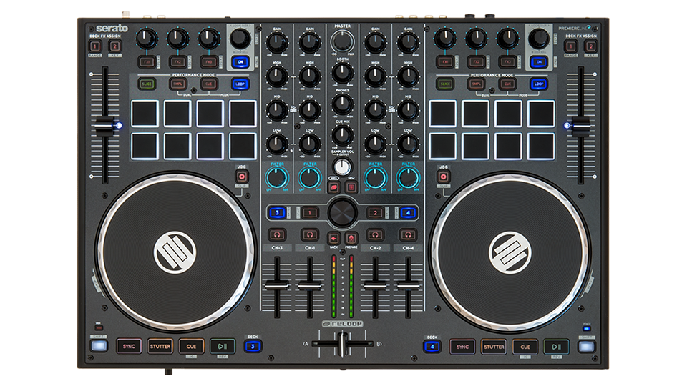Switch left side to DECK 3
The image size is (687, 386).
coord(253,346)
